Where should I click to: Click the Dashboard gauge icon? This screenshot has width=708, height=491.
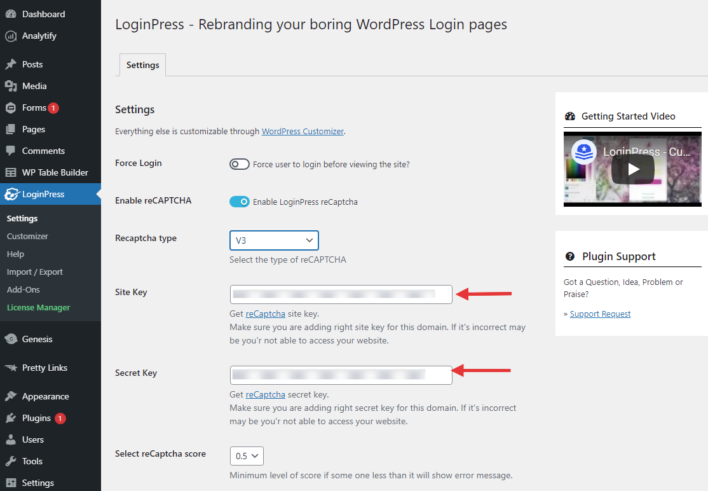(11, 14)
